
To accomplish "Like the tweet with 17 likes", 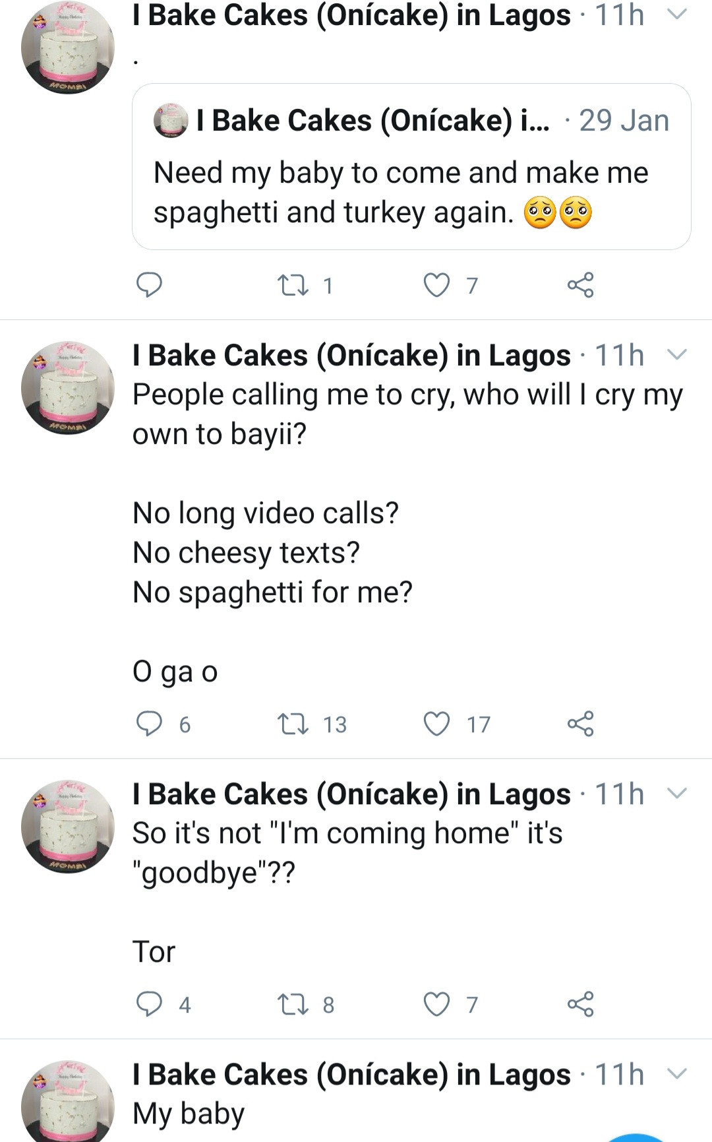I will point(436,724).
